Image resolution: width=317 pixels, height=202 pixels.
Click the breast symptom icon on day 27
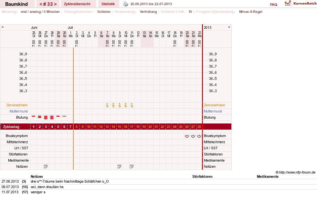(193, 136)
